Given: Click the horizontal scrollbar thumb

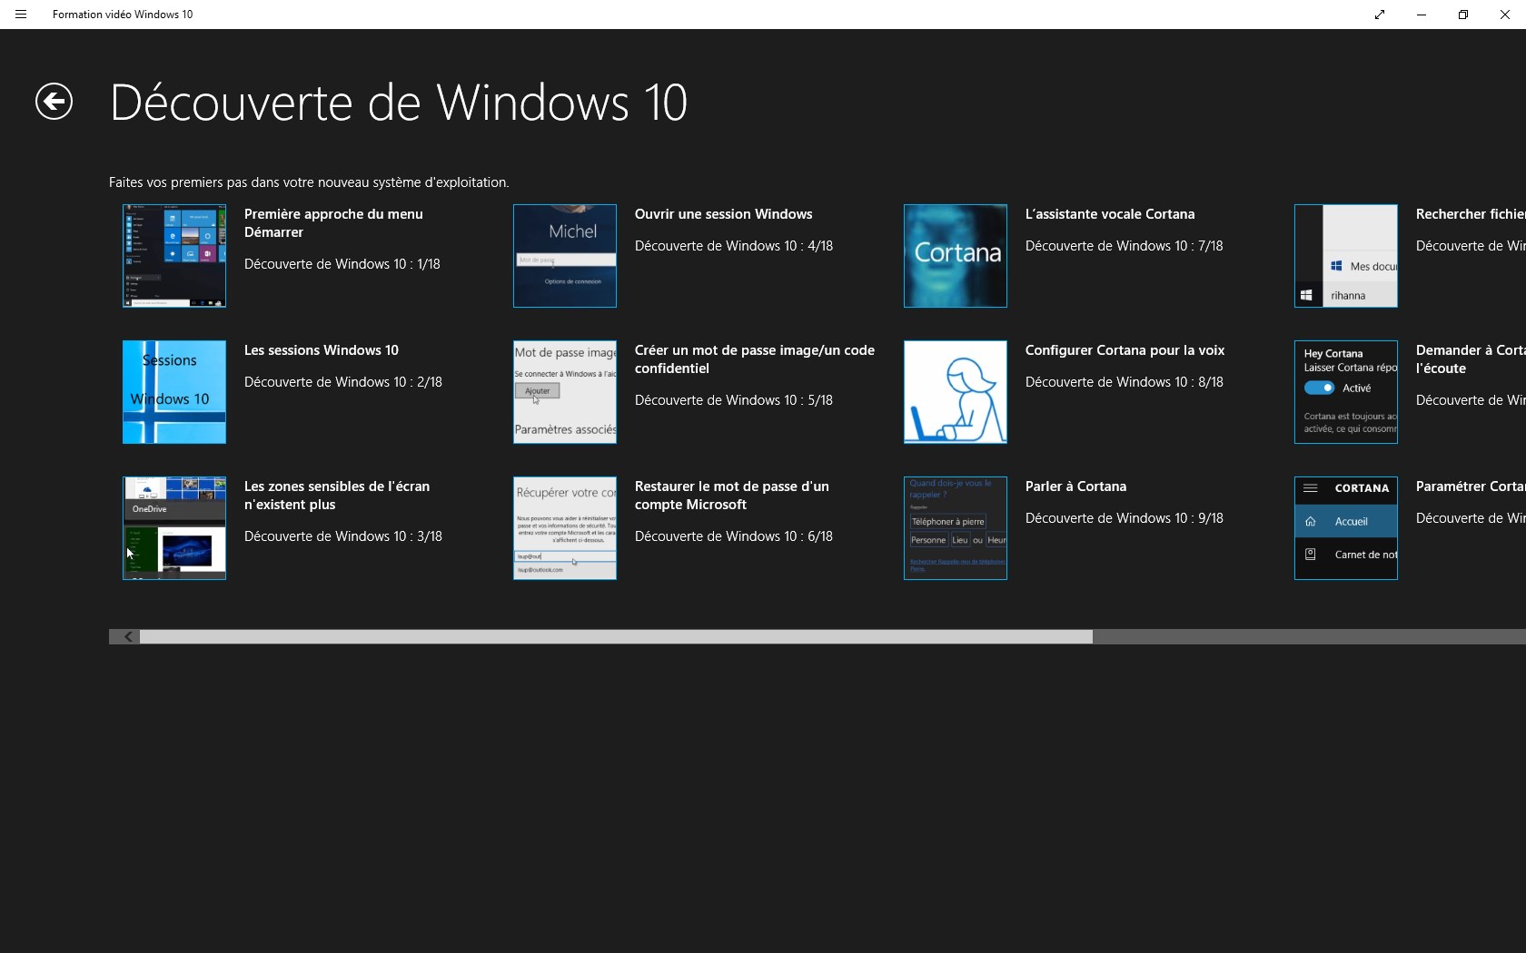Looking at the screenshot, I should (616, 637).
